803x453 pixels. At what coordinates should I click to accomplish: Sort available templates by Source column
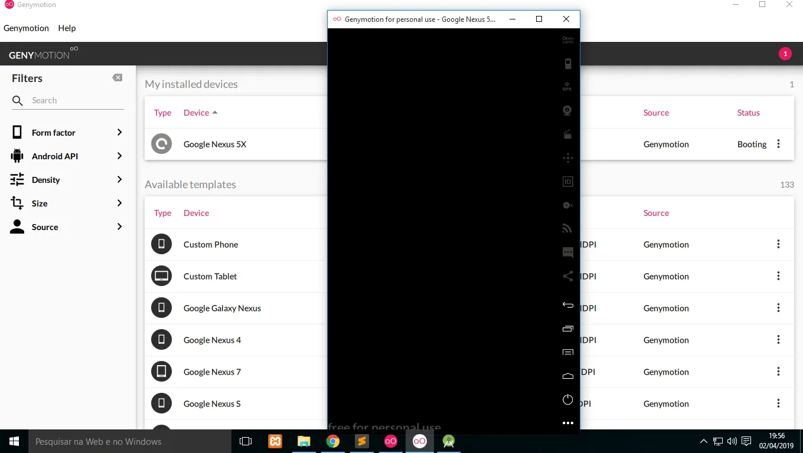tap(656, 213)
